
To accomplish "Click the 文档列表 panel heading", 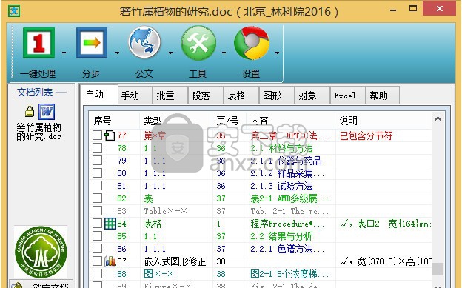I will point(35,92).
